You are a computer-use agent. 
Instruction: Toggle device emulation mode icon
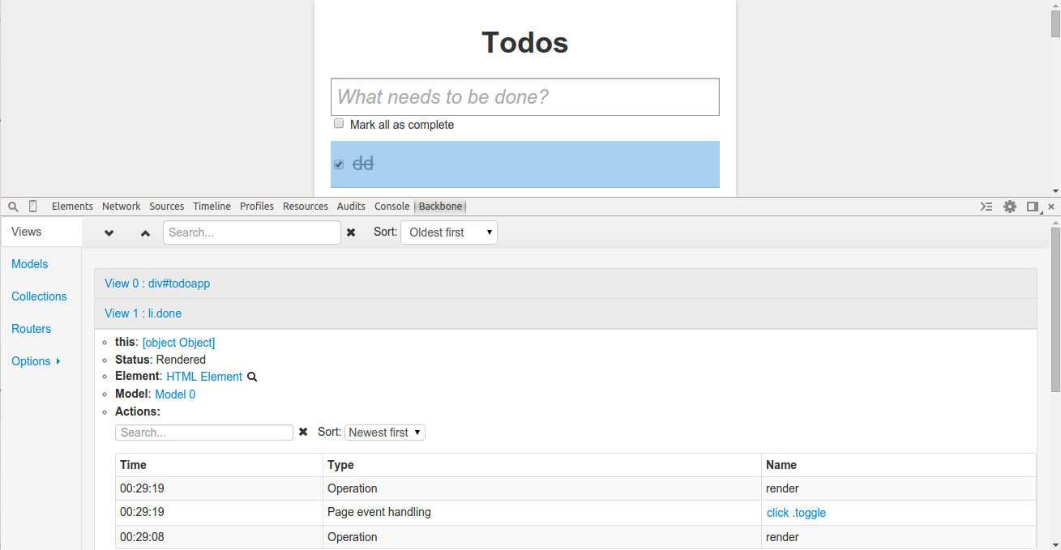(x=32, y=206)
